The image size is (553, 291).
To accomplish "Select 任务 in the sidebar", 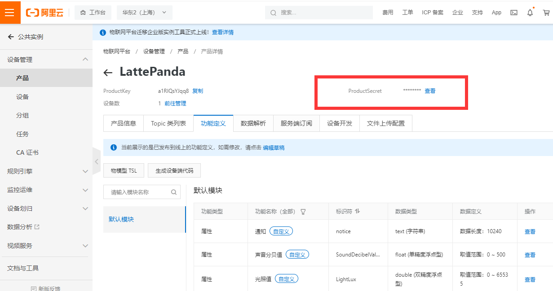I will tap(46, 134).
